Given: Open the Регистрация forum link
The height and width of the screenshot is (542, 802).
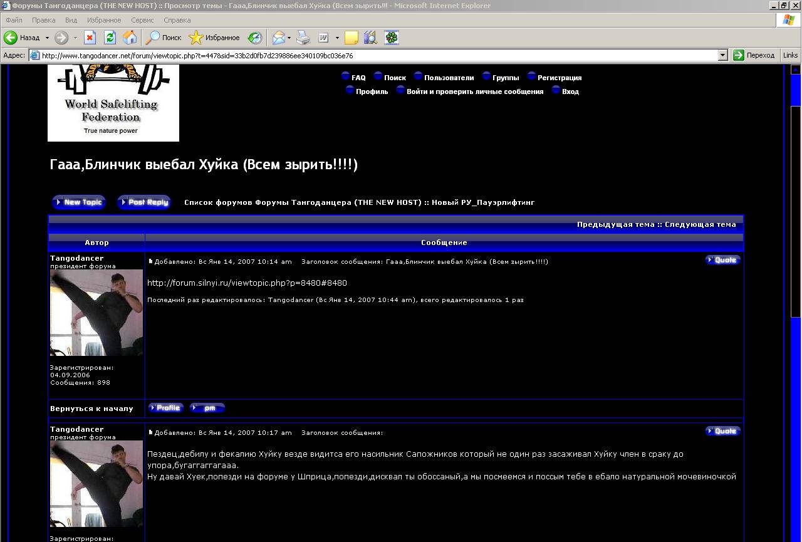Looking at the screenshot, I should pyautogui.click(x=559, y=78).
